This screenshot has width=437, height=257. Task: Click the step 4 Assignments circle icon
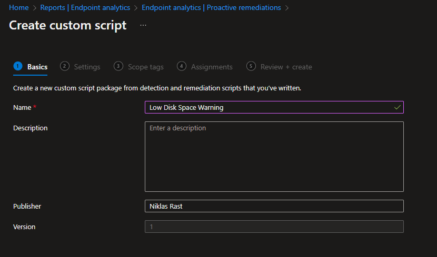click(x=182, y=66)
